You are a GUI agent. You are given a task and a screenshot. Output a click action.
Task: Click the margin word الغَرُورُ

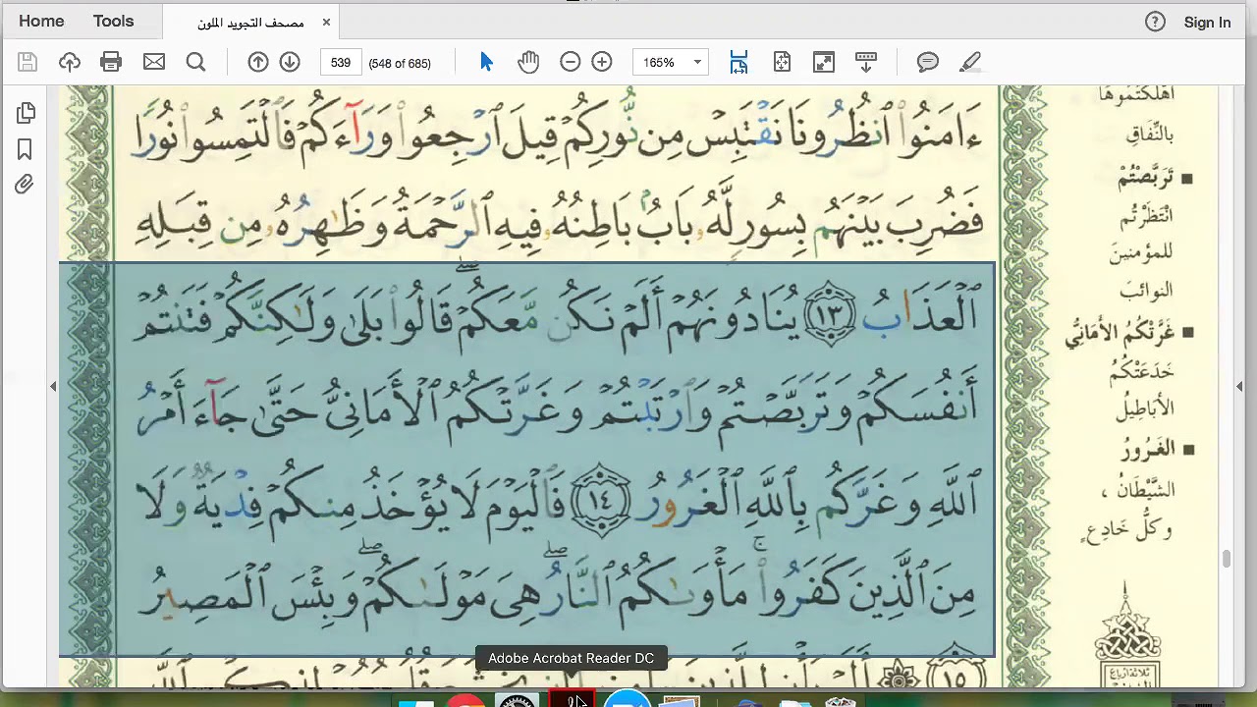(x=1149, y=451)
